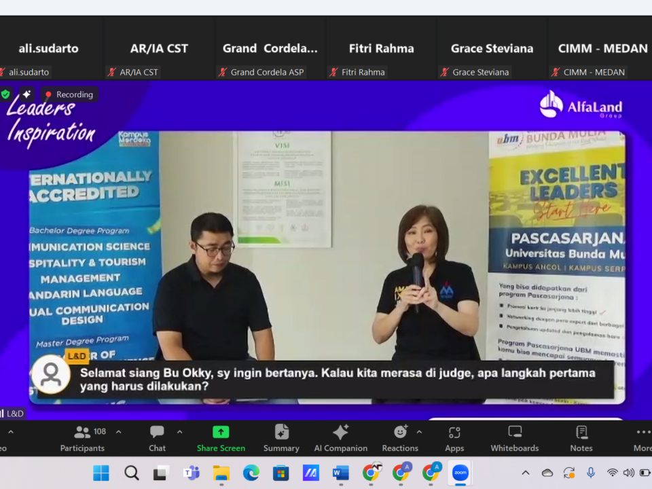The width and height of the screenshot is (652, 489).
Task: Select the Grand Cordela ASP participant tile
Action: click(270, 48)
